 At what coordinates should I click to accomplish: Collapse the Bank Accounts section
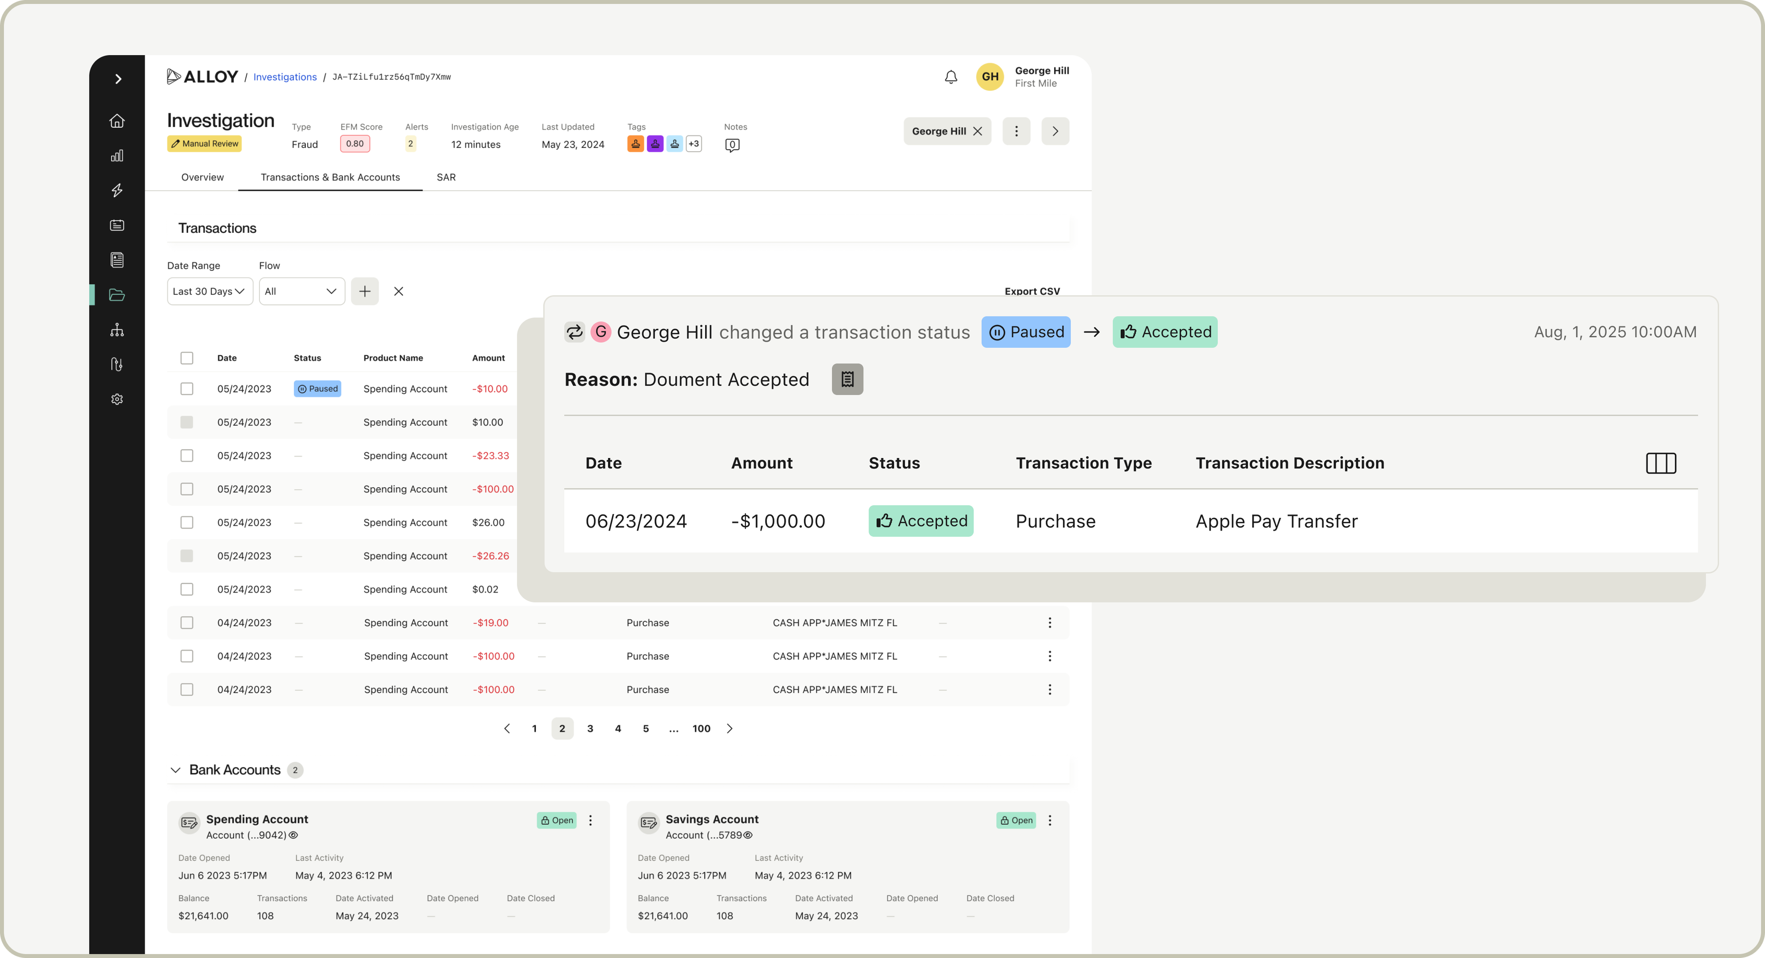click(176, 770)
